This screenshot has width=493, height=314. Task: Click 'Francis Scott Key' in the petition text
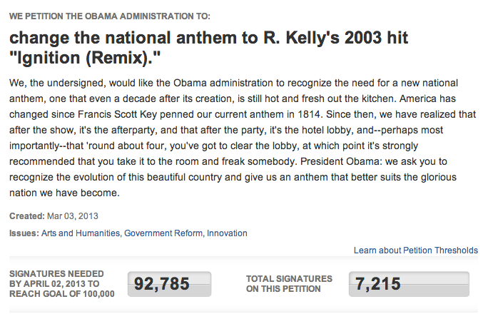[x=117, y=114]
